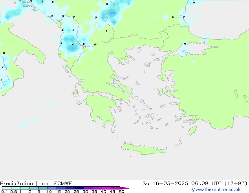Click the legend value 50

pos(122,191)
